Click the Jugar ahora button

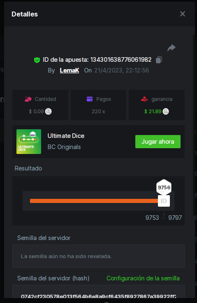pyautogui.click(x=158, y=142)
